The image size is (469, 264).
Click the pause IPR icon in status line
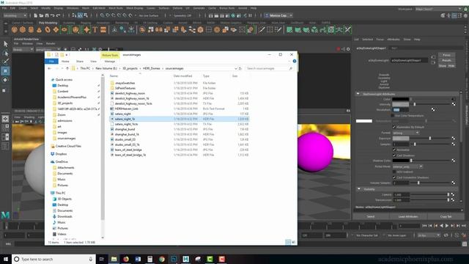(250, 15)
